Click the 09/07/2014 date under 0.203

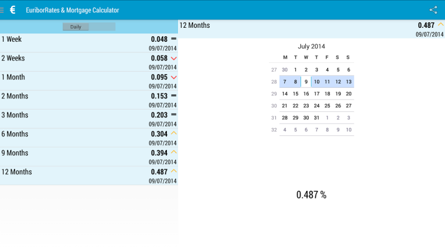162,124
